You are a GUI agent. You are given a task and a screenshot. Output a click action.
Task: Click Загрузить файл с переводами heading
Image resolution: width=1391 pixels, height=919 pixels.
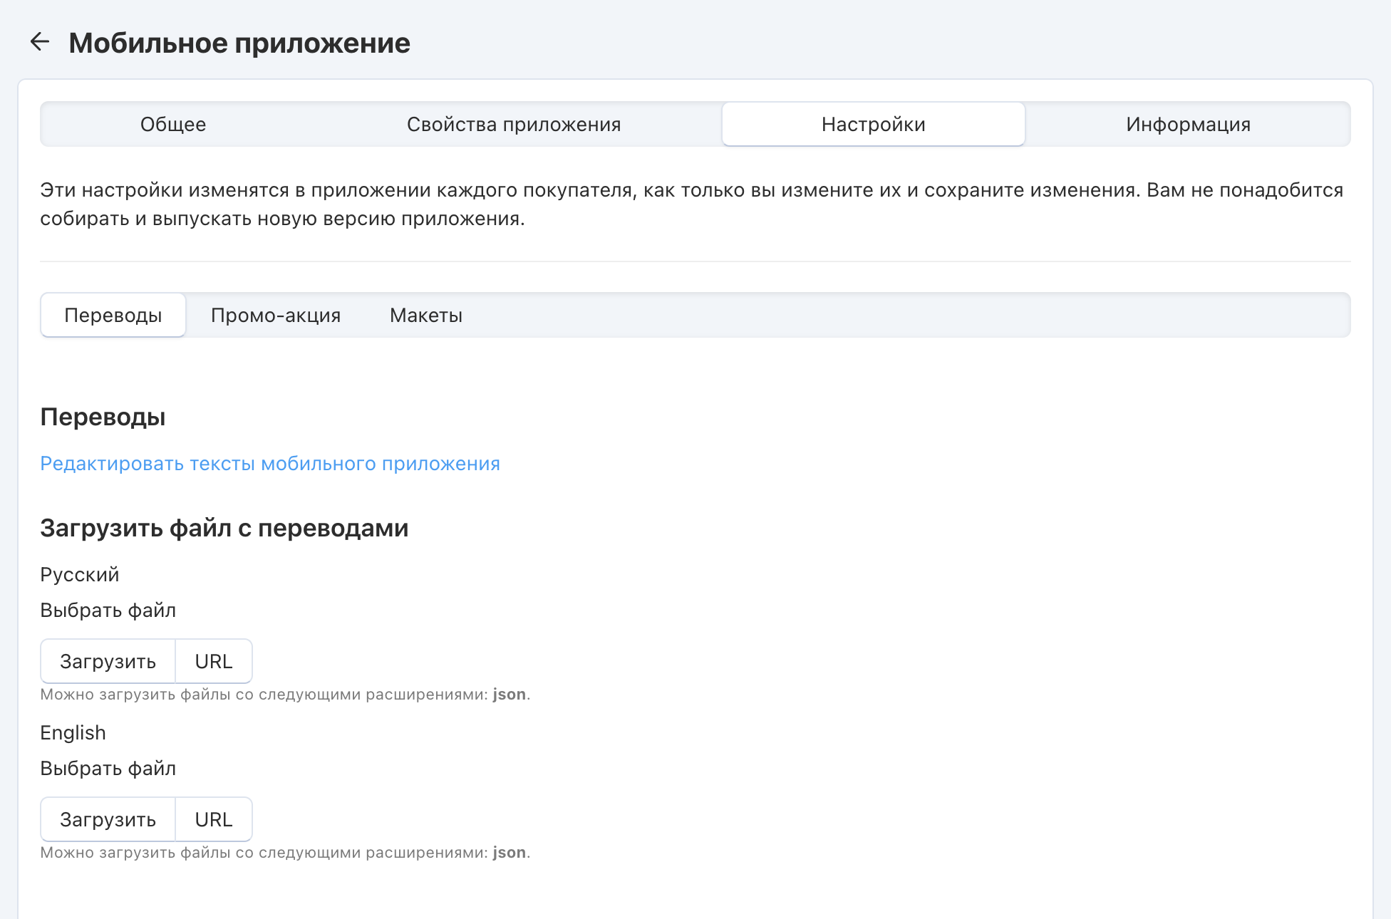pos(224,528)
